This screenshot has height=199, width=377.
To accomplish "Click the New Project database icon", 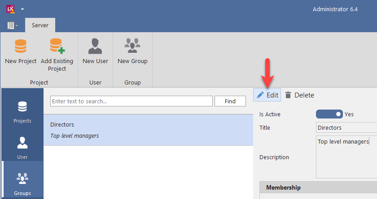I will tap(21, 46).
